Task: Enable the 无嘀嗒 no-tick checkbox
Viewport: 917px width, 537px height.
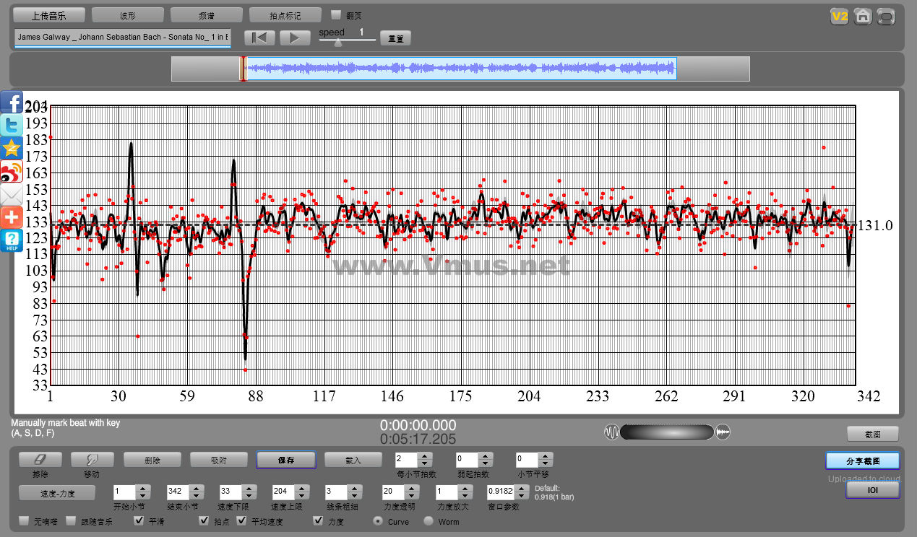Action: [24, 520]
